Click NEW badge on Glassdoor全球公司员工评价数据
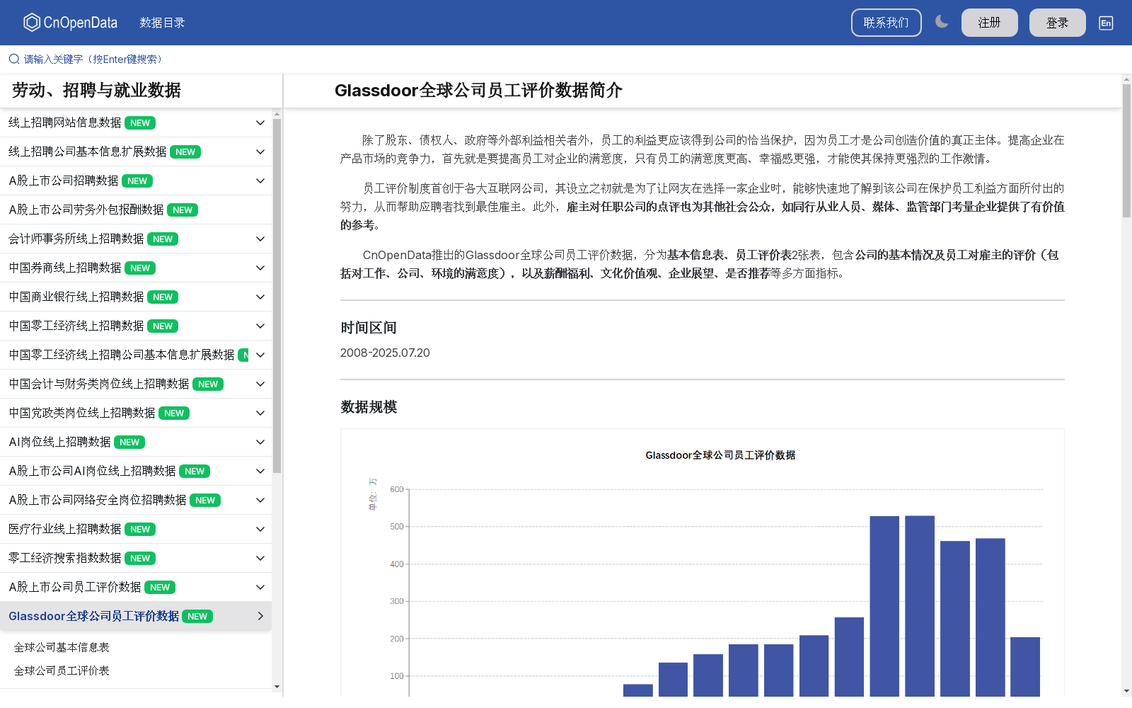The image size is (1132, 708). [x=197, y=617]
